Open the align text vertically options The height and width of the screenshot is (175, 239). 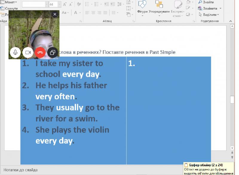pyautogui.click(x=129, y=8)
